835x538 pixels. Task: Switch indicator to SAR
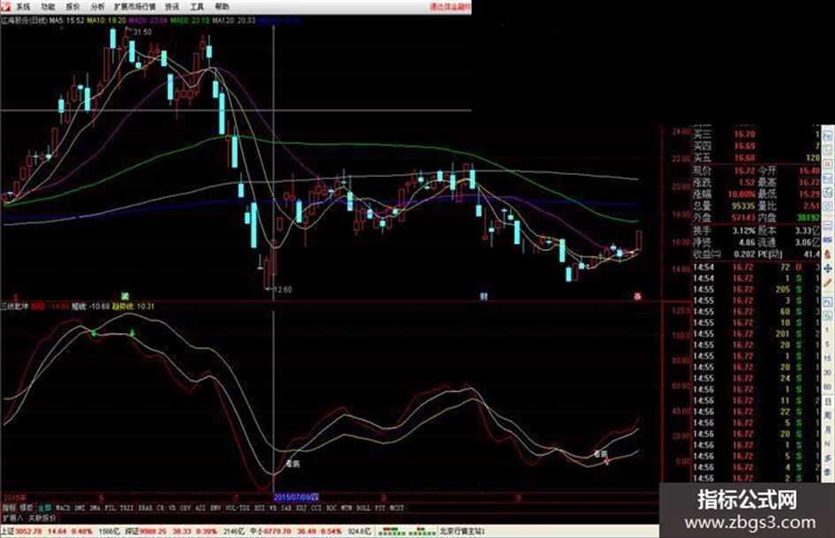coord(285,508)
